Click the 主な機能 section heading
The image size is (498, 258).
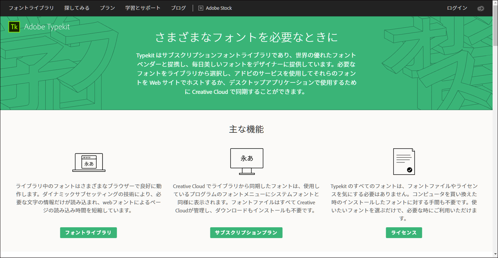(x=246, y=129)
